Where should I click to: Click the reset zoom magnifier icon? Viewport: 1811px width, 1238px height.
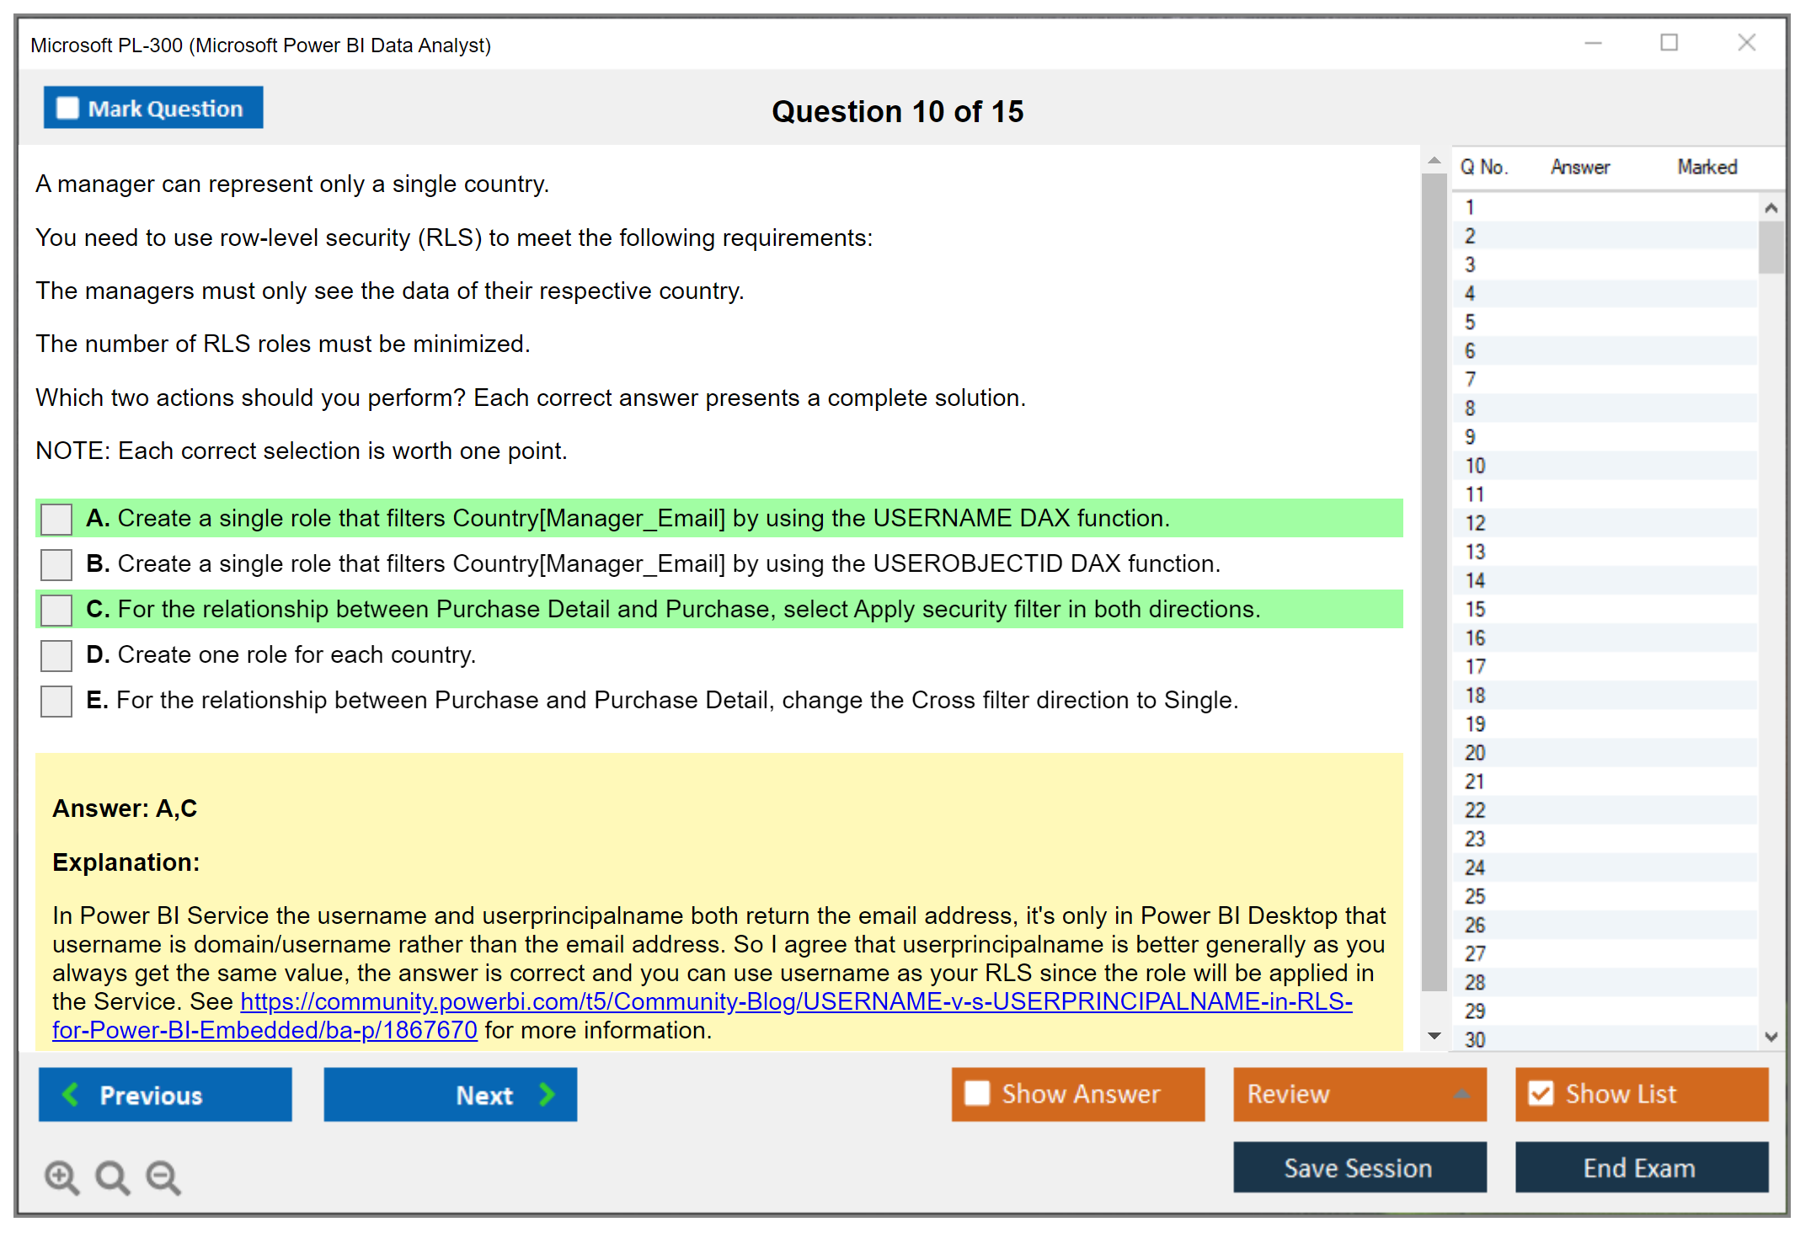(112, 1177)
